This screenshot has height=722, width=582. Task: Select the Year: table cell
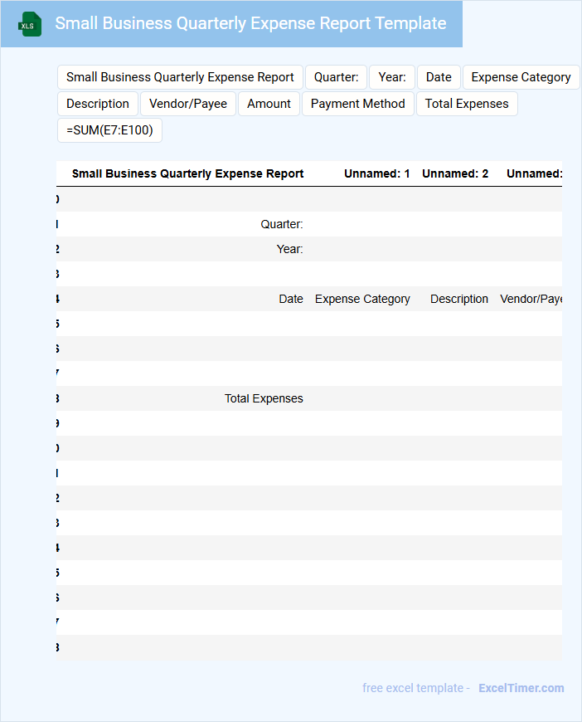(289, 249)
